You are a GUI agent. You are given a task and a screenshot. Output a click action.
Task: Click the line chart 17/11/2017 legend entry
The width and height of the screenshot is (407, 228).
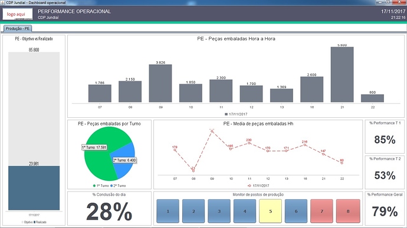[258, 186]
